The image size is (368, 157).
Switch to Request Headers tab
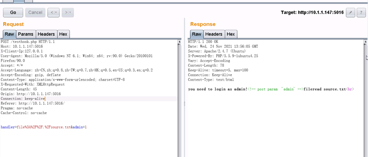46,34
